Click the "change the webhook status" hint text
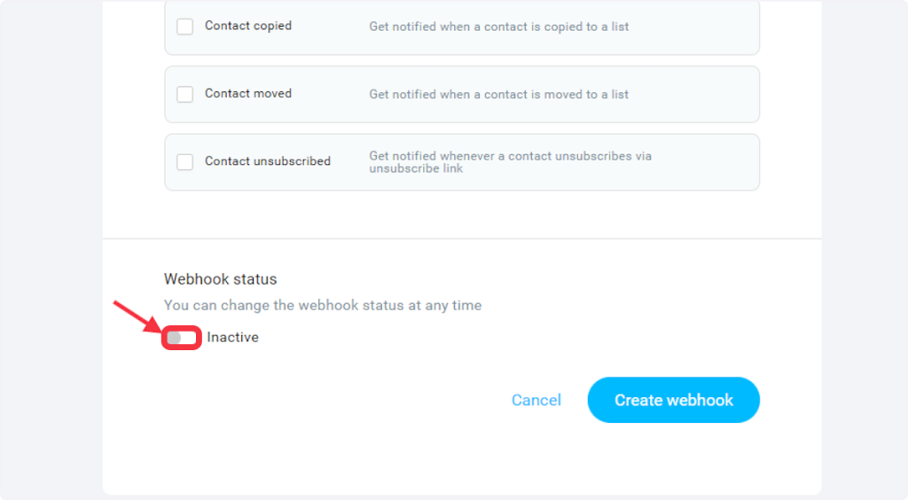908x500 pixels. [323, 306]
